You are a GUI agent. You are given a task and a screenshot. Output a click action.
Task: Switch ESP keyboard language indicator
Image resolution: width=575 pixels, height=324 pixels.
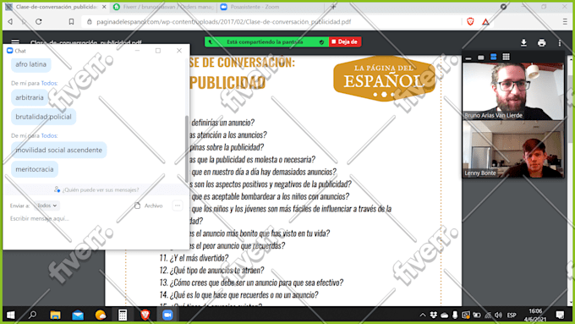(x=512, y=315)
